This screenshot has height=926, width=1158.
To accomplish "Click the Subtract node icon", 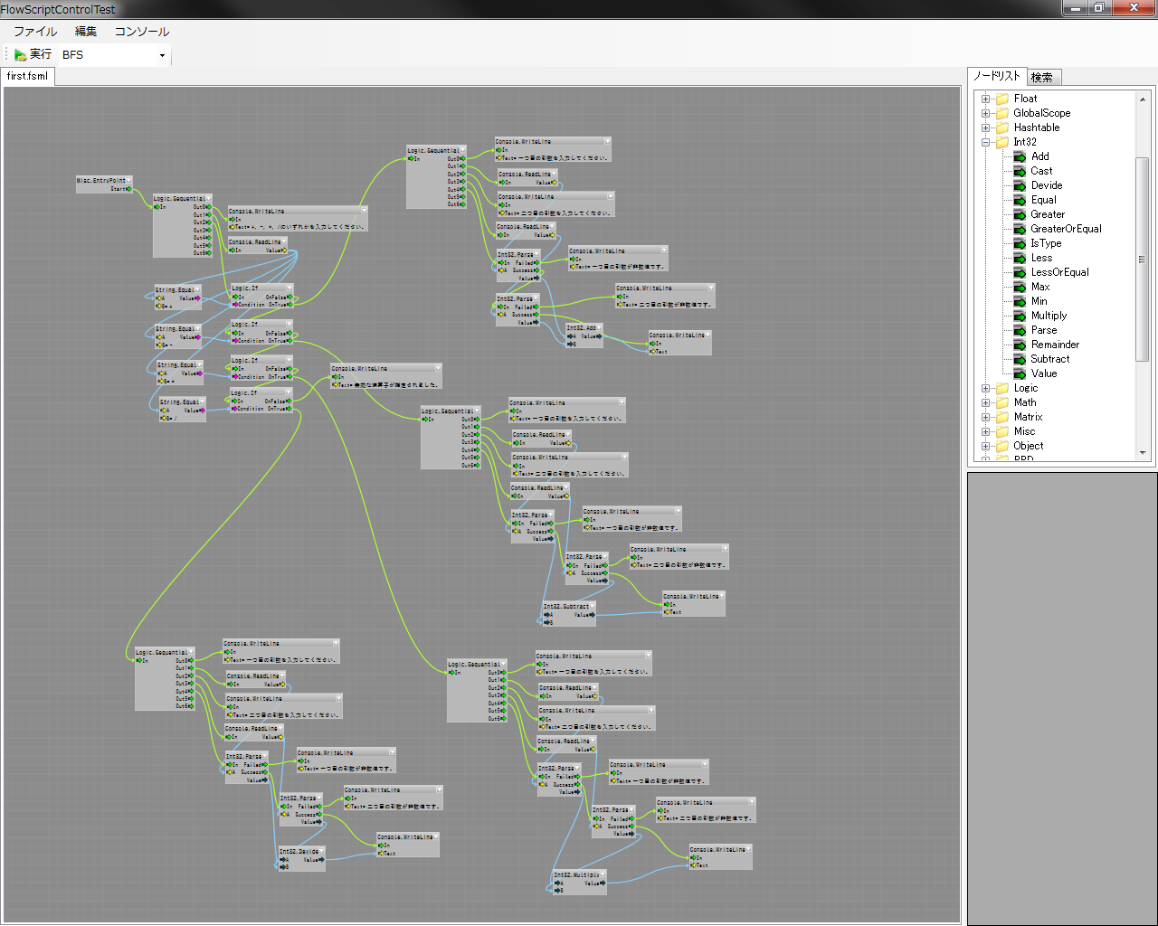I will coord(1020,359).
